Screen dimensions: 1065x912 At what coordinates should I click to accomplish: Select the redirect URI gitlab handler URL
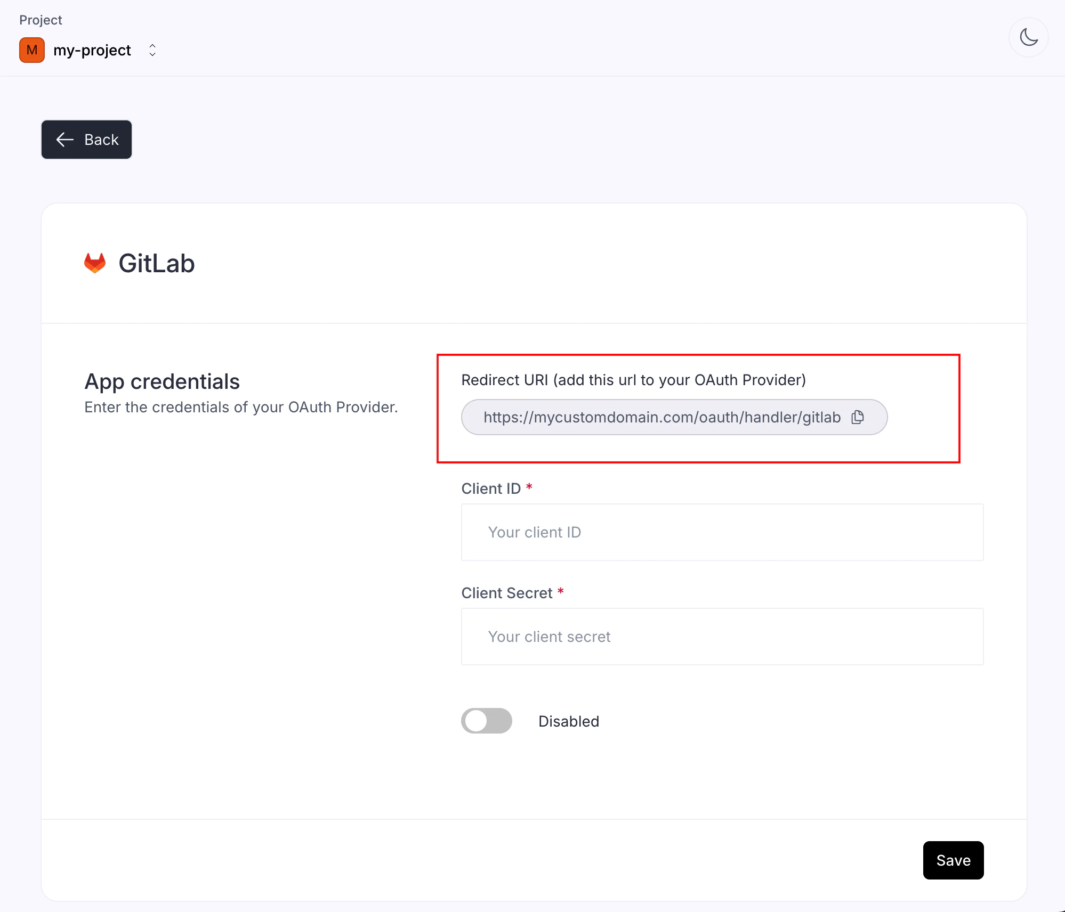coord(662,417)
